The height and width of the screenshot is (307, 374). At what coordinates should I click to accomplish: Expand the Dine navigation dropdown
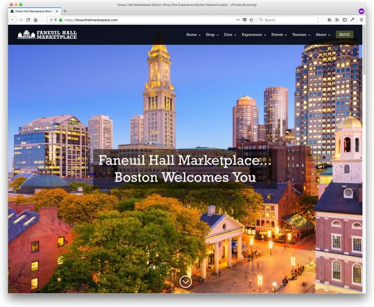click(x=230, y=35)
